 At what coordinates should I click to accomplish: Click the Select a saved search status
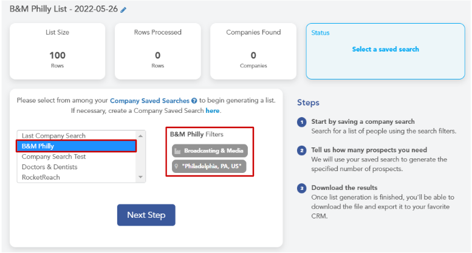[x=385, y=49]
